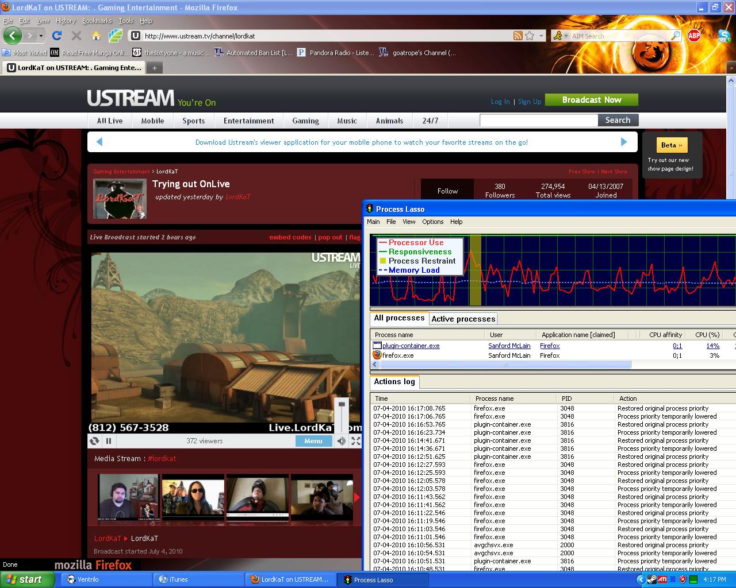Click the Firefox back arrow button
The height and width of the screenshot is (588, 736).
[12, 36]
